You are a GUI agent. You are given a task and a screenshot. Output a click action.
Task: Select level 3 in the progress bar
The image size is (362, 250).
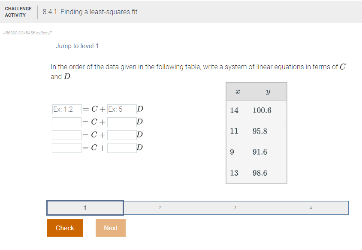(x=235, y=207)
